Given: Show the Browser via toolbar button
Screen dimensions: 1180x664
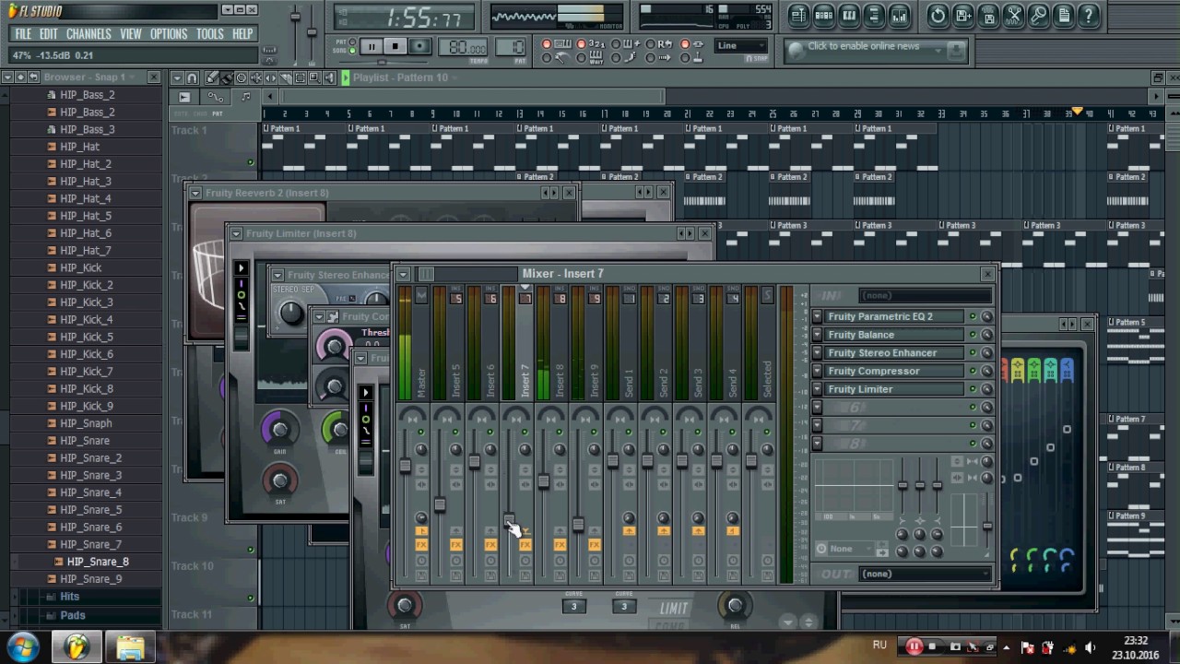Looking at the screenshot, I should (874, 16).
